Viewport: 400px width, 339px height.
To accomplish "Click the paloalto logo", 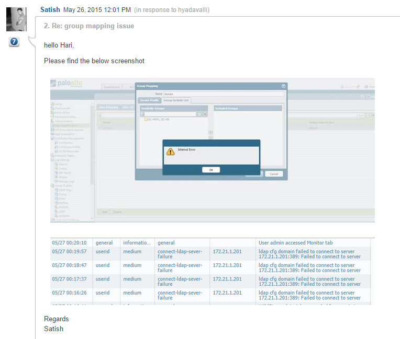I will pyautogui.click(x=66, y=83).
